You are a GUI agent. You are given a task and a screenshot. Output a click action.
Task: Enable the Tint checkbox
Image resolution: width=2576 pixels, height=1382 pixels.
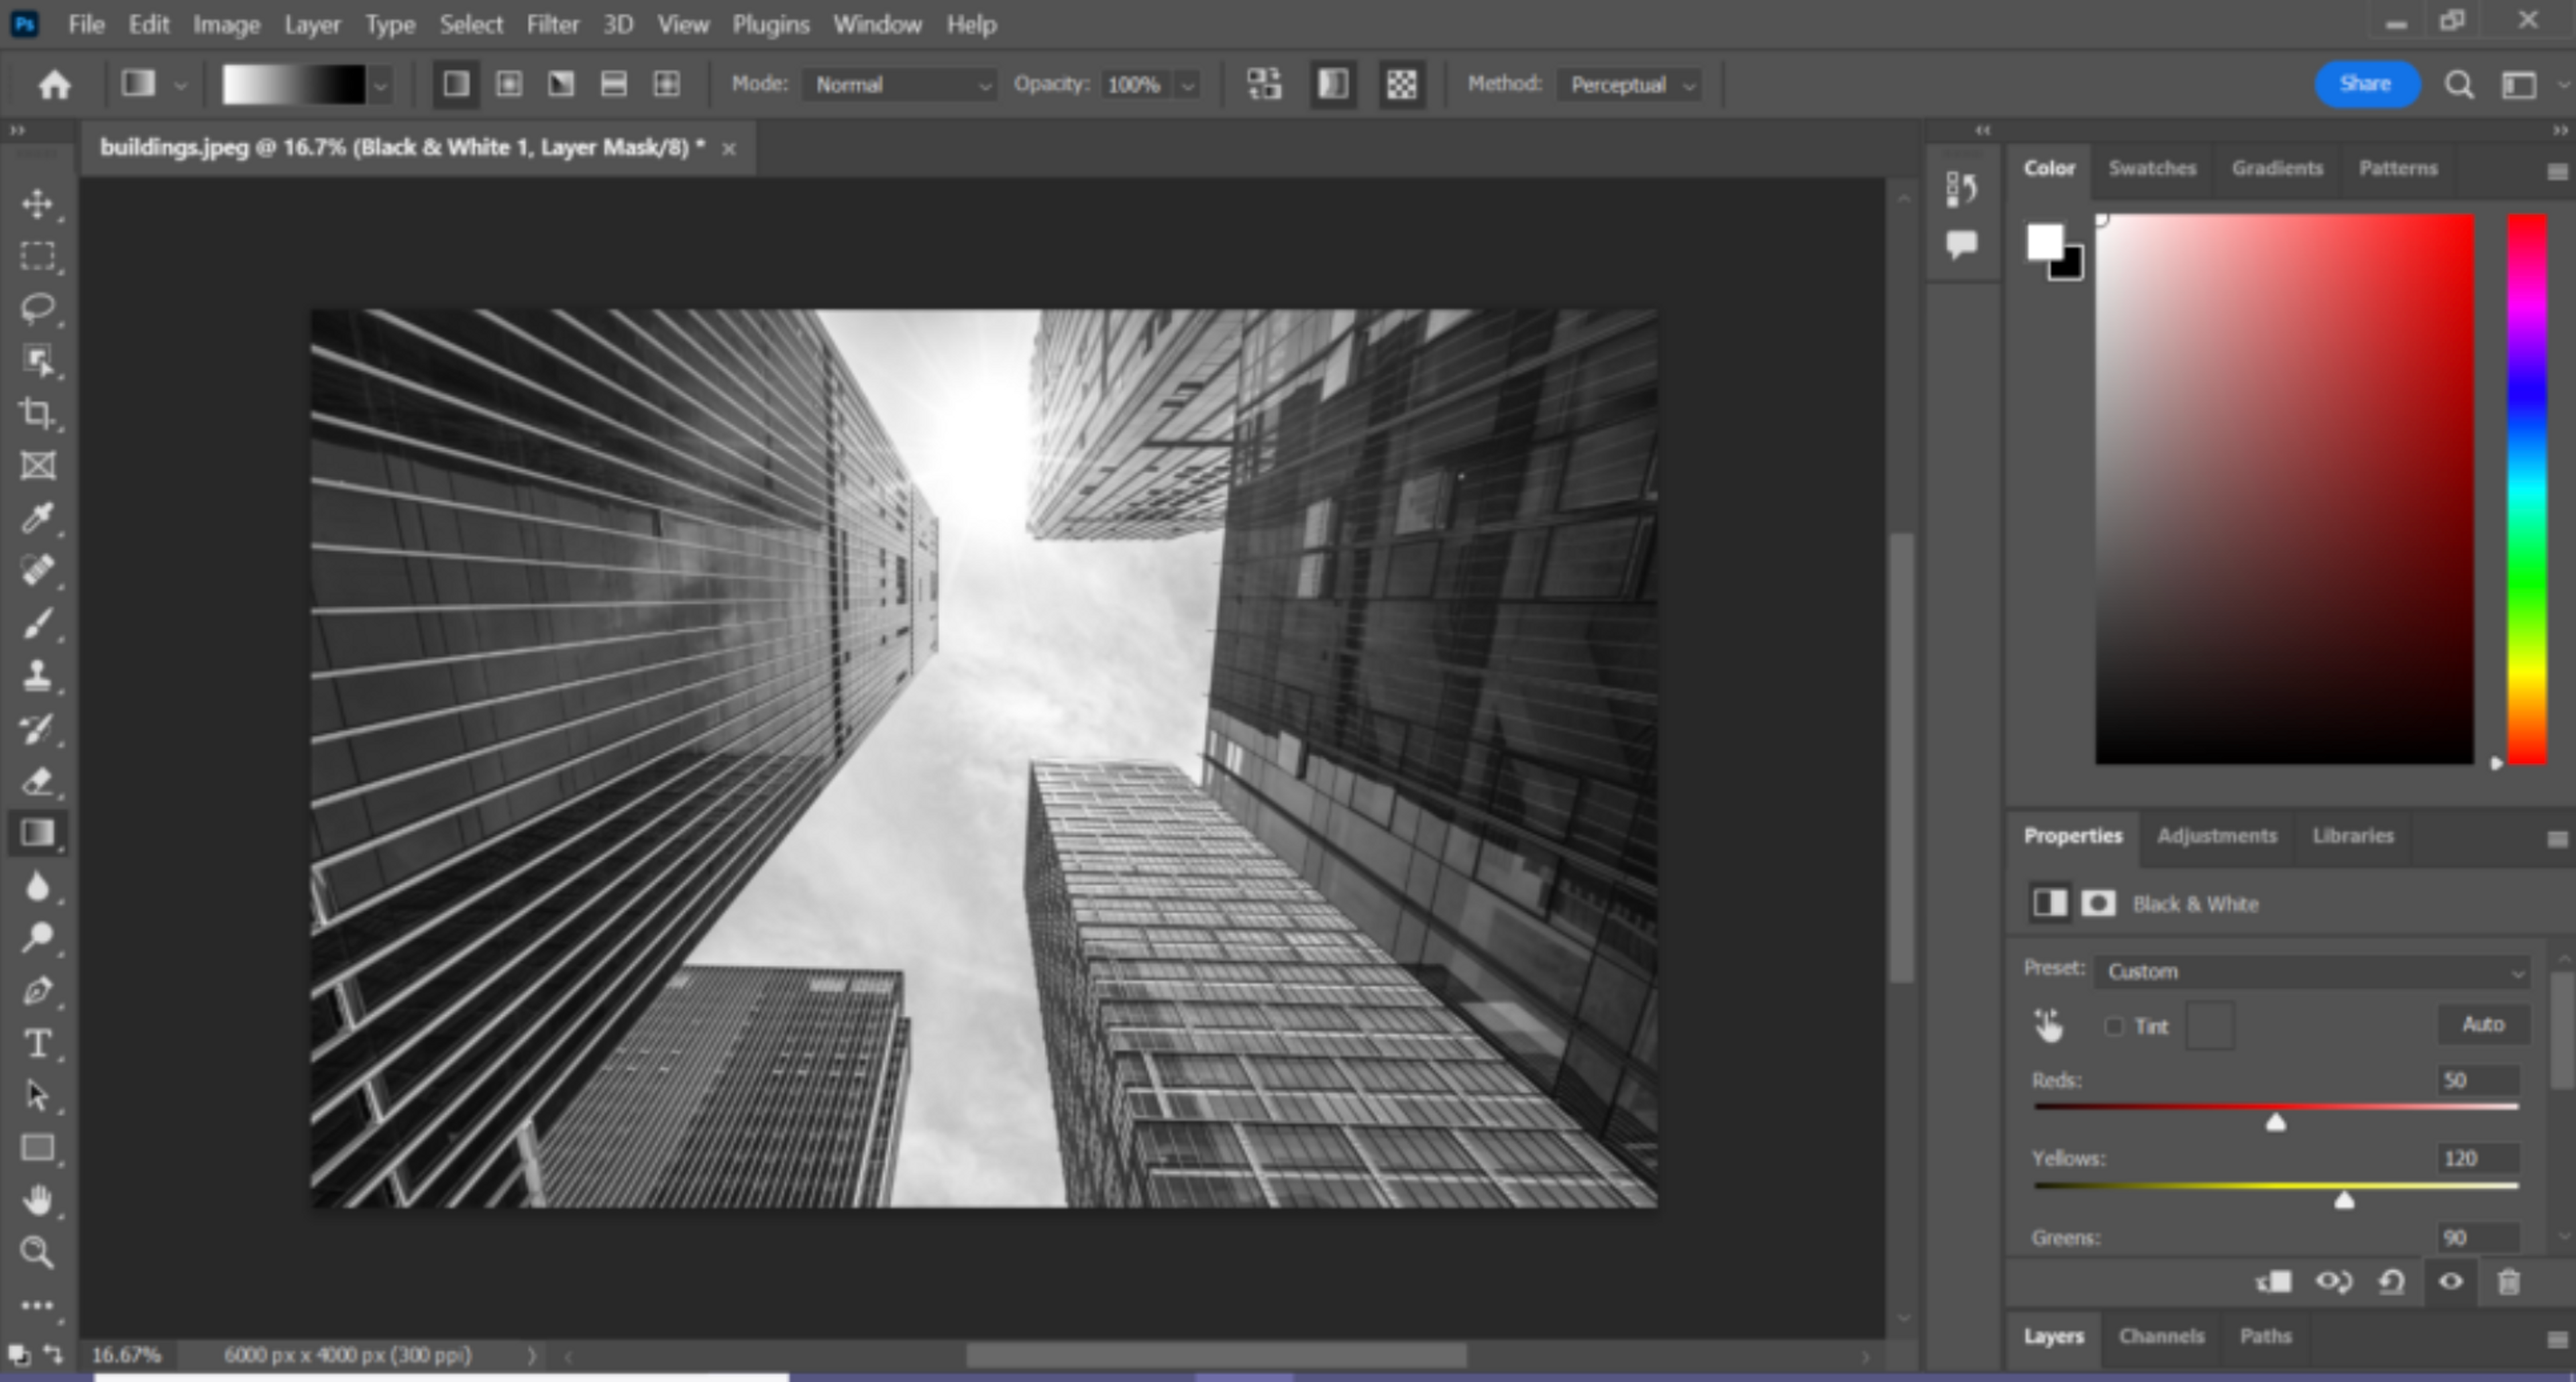pyautogui.click(x=2114, y=1026)
